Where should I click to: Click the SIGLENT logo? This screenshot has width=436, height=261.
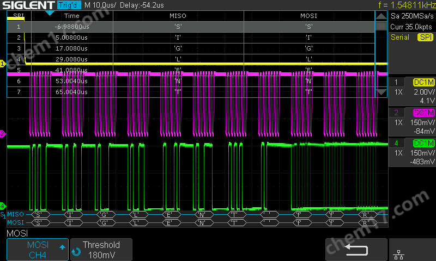(x=28, y=5)
